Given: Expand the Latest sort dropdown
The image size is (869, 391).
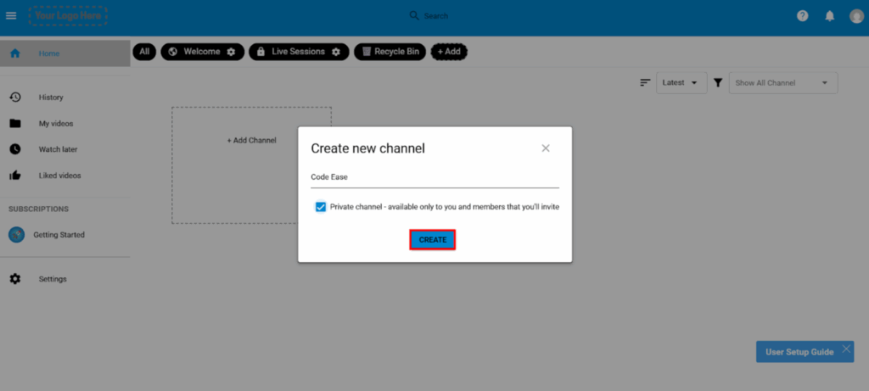Looking at the screenshot, I should 681,82.
